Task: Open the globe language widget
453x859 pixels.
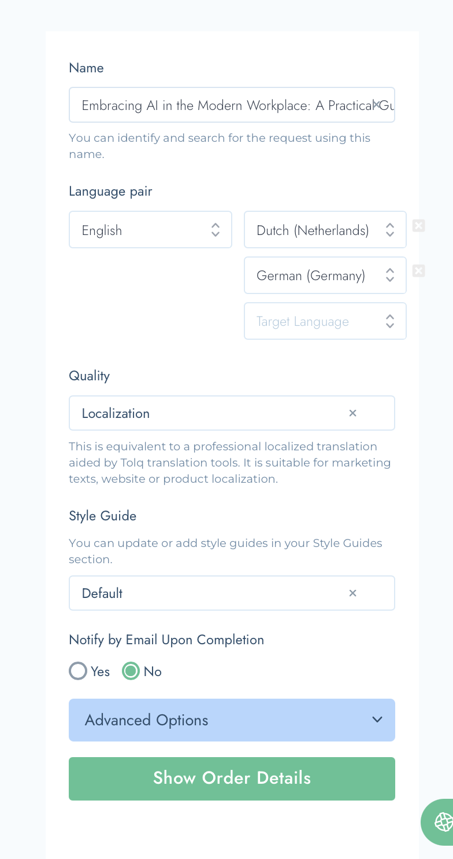Action: pos(443,822)
